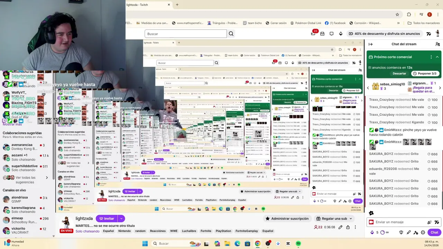Open Windows Start button in taskbar
This screenshot has height=249, width=443.
[145, 243]
